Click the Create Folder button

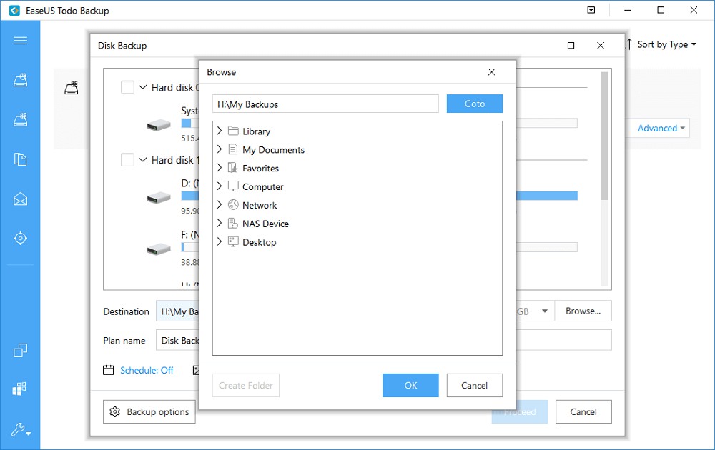[246, 385]
